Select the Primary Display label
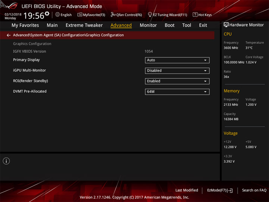 [x=27, y=60]
